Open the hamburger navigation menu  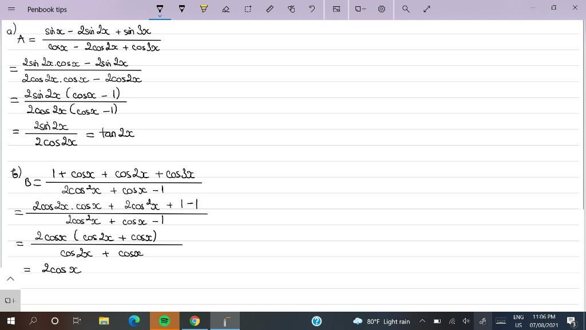point(11,9)
